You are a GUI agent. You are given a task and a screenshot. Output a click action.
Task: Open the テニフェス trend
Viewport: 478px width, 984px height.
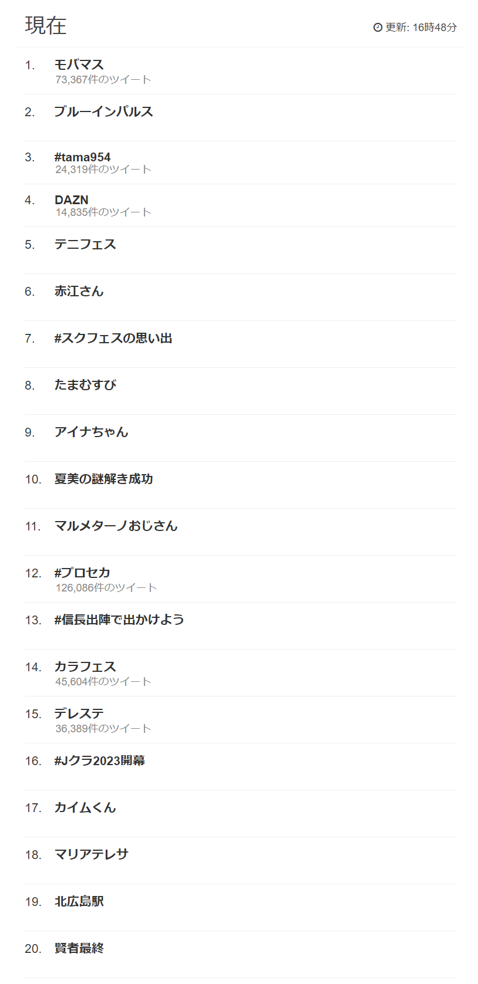tap(85, 244)
